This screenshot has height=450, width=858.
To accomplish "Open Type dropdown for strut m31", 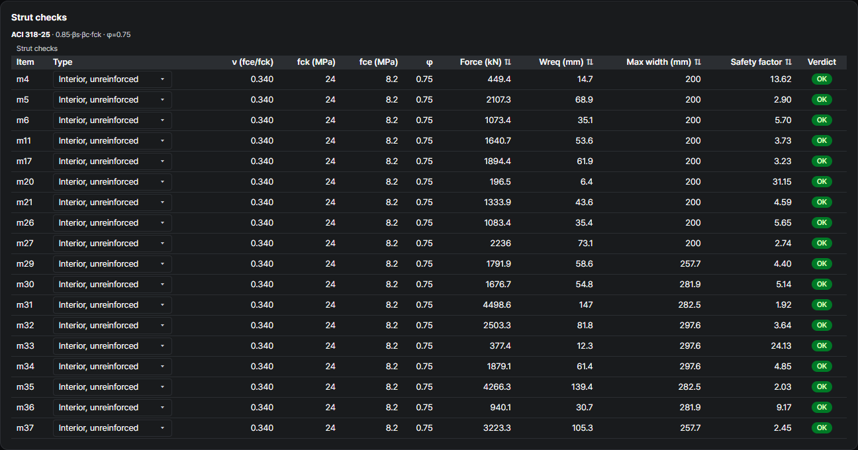I will click(x=113, y=305).
